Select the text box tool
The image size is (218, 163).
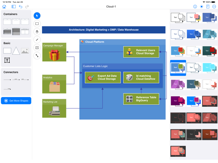(x=37, y=48)
